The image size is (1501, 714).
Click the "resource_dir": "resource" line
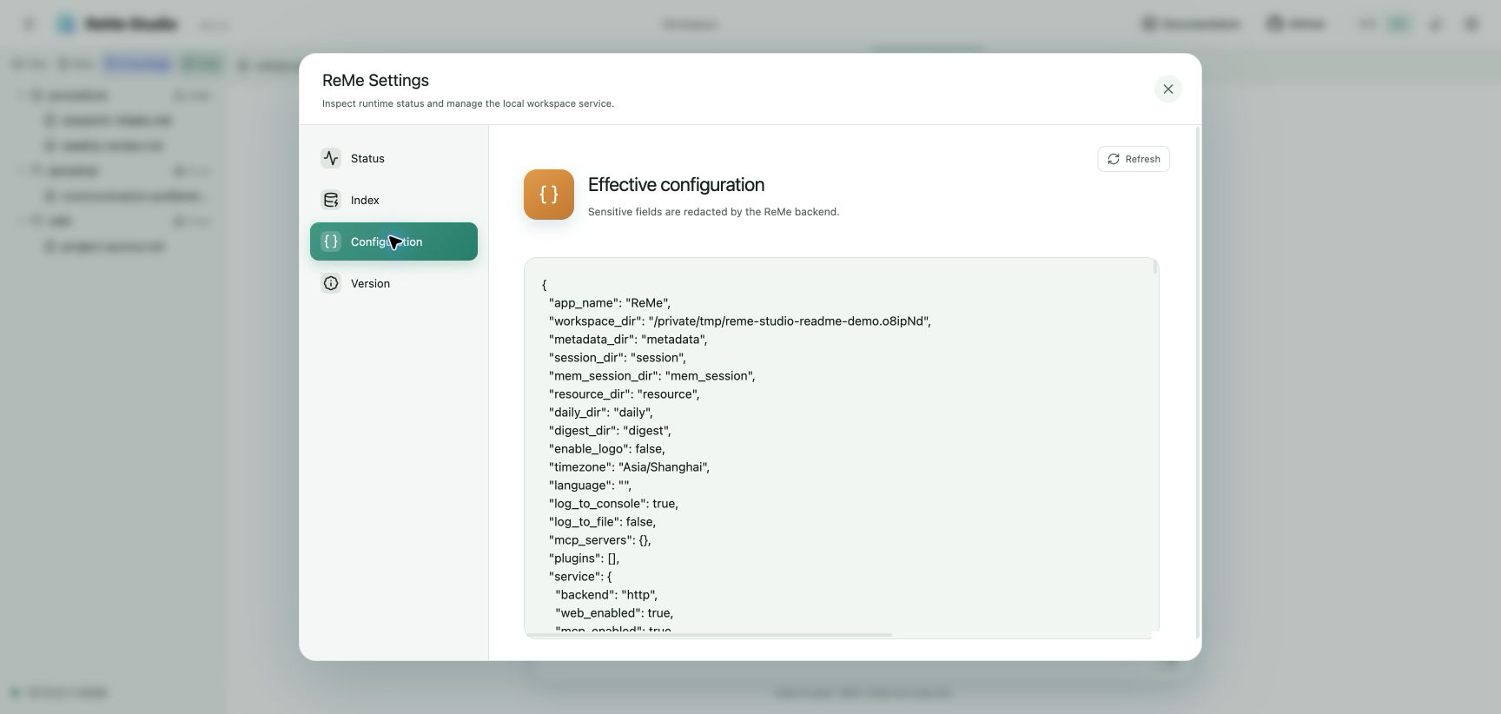pyautogui.click(x=624, y=393)
